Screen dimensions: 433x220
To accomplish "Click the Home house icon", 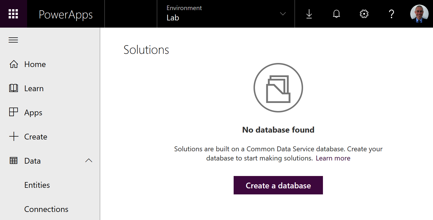I will click(14, 64).
